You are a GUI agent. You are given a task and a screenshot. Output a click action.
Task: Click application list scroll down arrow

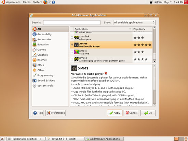tap(155, 61)
